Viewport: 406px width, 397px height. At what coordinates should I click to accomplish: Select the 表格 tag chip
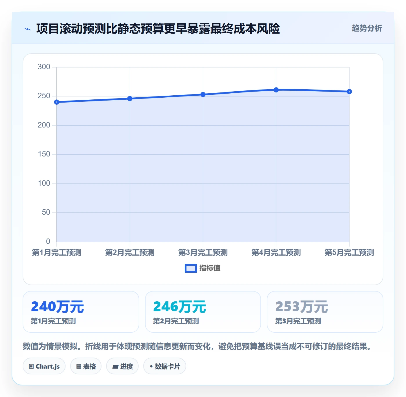point(86,366)
